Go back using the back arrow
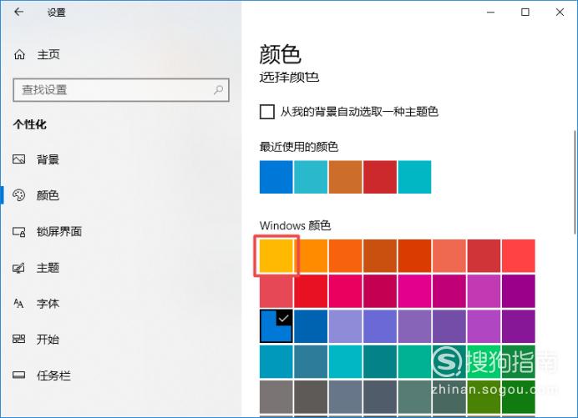The height and width of the screenshot is (418, 578). (19, 12)
